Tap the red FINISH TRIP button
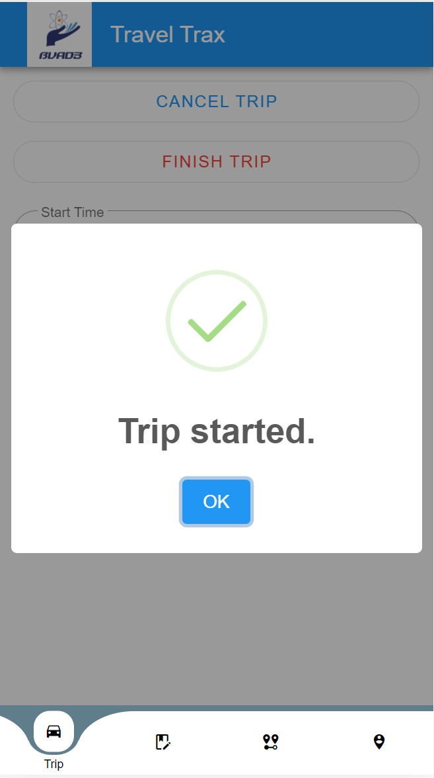This screenshot has width=434, height=778. tap(216, 161)
